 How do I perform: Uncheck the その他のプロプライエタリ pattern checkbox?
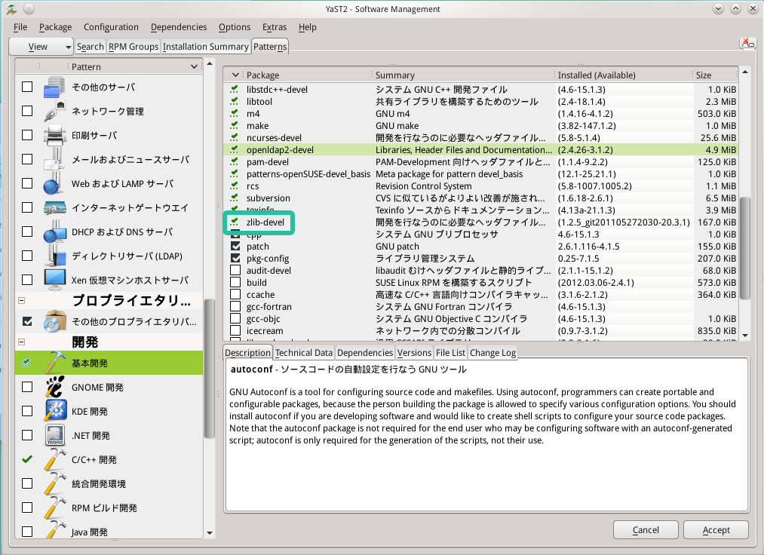click(x=27, y=321)
